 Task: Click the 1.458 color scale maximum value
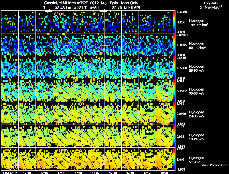(180, 81)
